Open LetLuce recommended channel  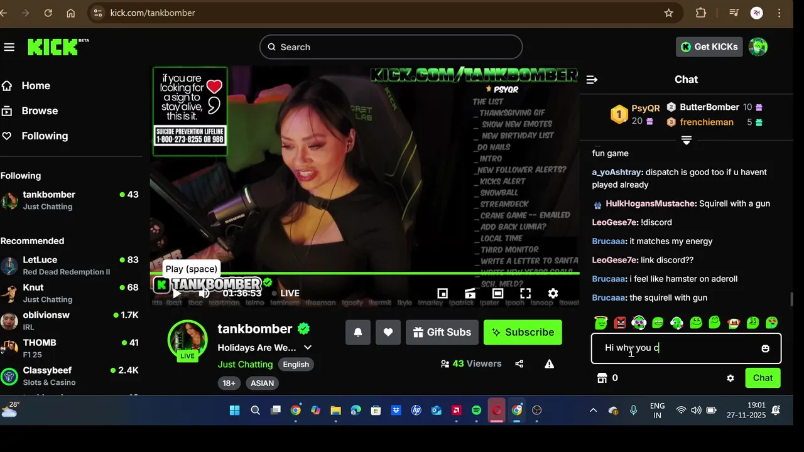(70, 266)
